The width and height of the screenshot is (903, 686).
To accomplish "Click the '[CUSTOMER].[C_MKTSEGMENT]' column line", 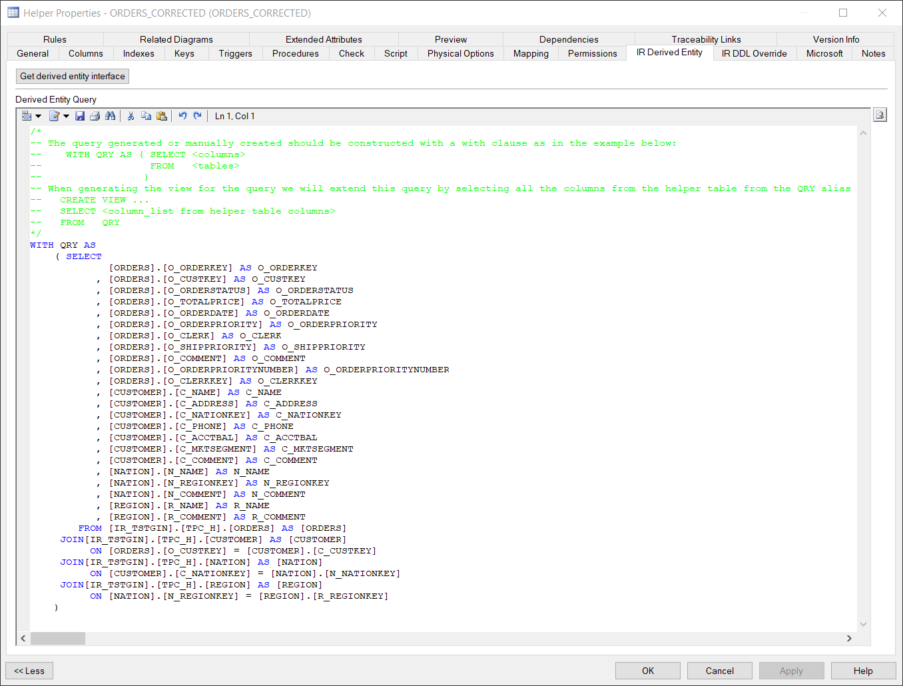I will click(x=231, y=449).
